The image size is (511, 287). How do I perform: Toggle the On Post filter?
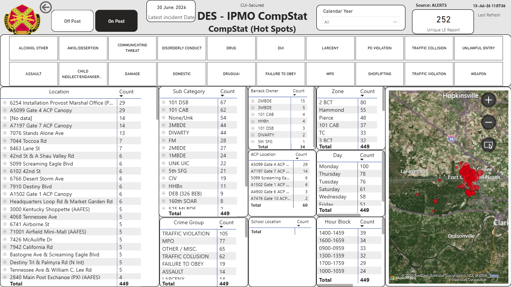pyautogui.click(x=117, y=21)
